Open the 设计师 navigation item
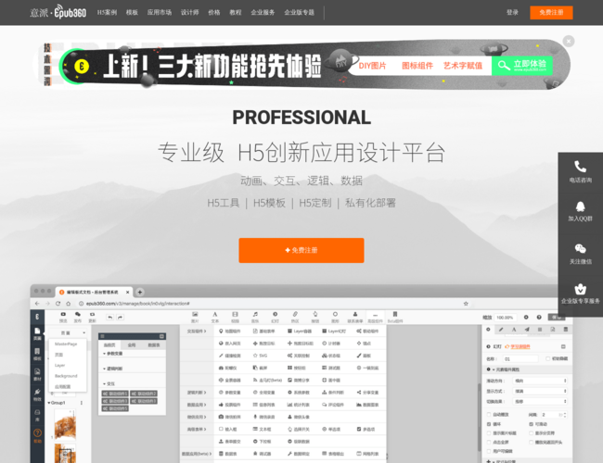The image size is (603, 463). coord(189,12)
